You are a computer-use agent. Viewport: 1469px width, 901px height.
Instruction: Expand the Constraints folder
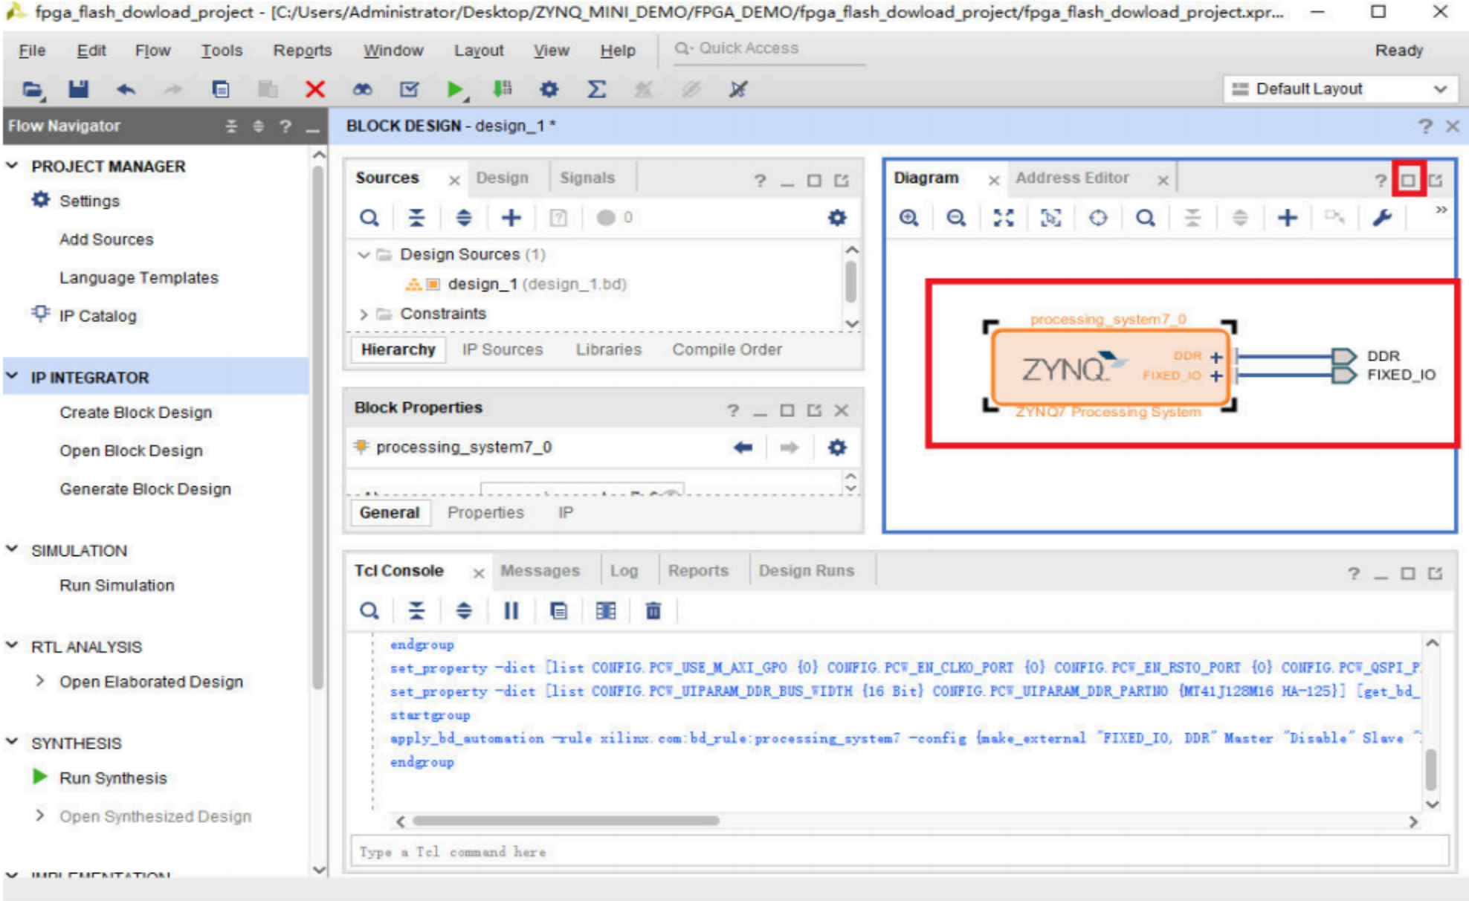(364, 314)
